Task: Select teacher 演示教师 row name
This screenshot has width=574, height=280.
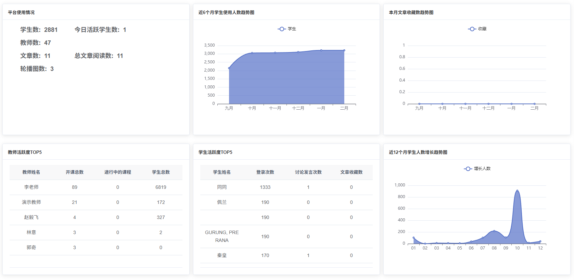Action: click(31, 202)
